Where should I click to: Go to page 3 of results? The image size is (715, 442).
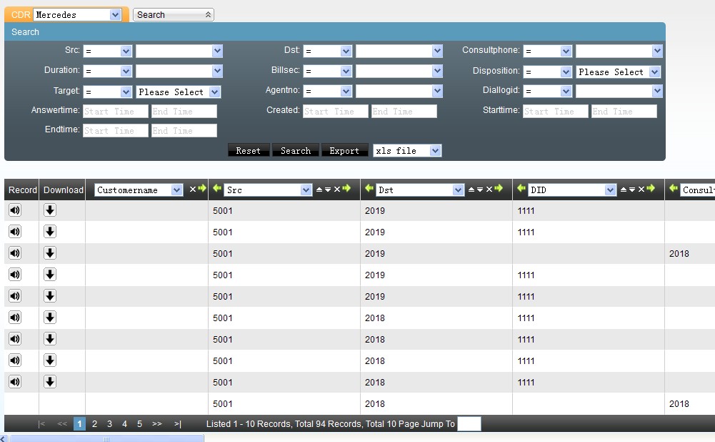tap(109, 424)
